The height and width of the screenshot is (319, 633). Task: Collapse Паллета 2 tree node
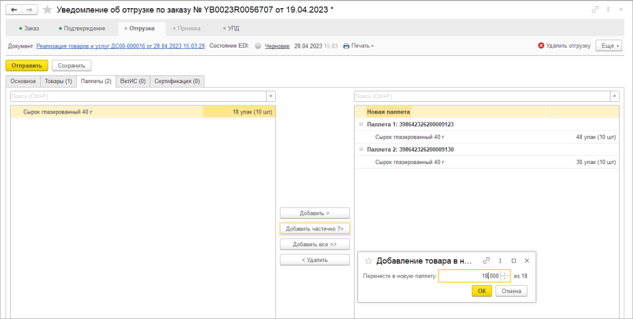pyautogui.click(x=361, y=150)
